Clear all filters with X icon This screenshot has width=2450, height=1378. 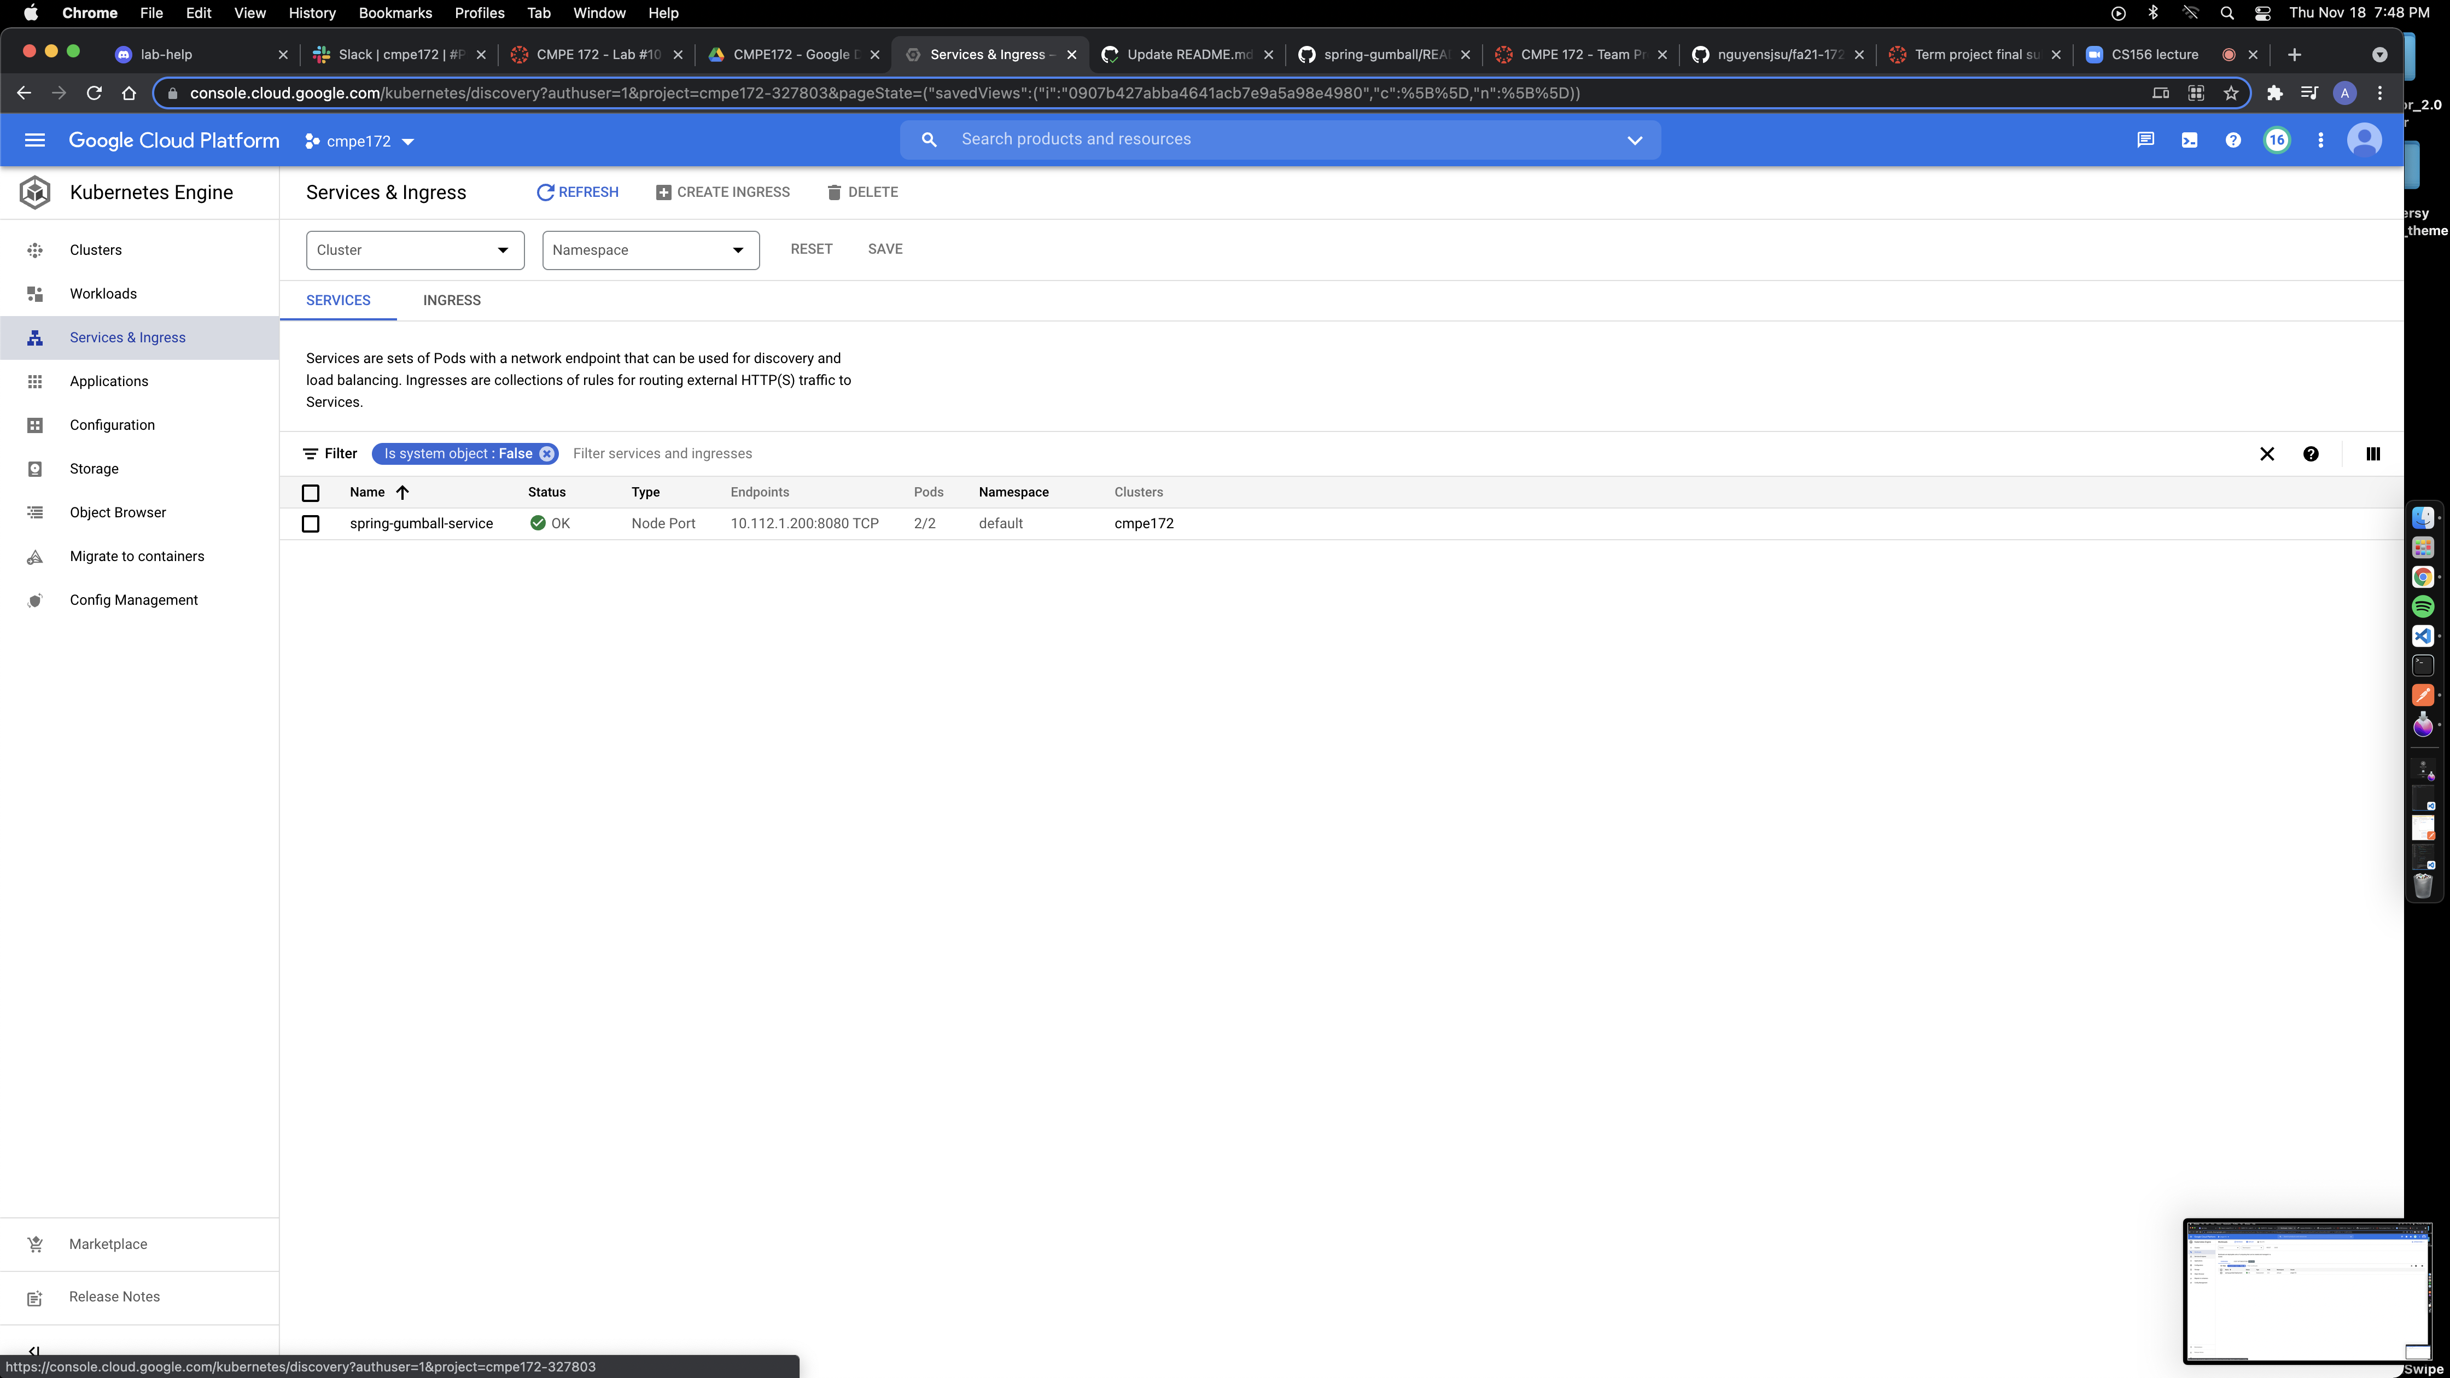click(2266, 454)
